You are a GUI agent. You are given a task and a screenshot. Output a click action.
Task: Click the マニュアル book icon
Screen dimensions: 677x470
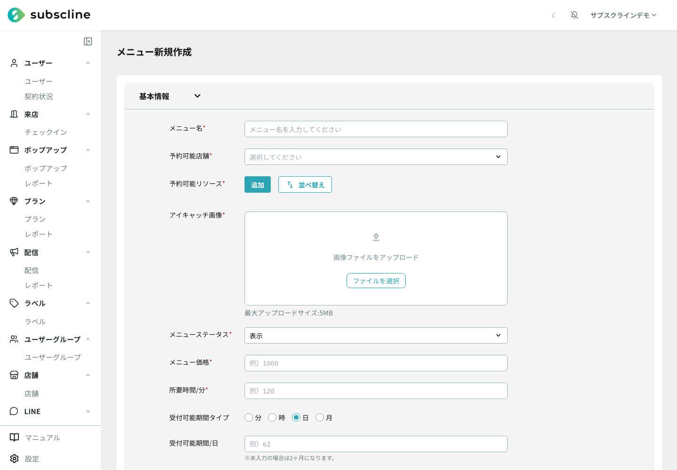[15, 438]
